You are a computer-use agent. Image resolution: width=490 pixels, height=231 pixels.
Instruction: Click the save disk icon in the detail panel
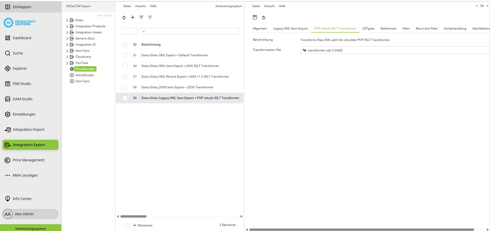tap(255, 17)
